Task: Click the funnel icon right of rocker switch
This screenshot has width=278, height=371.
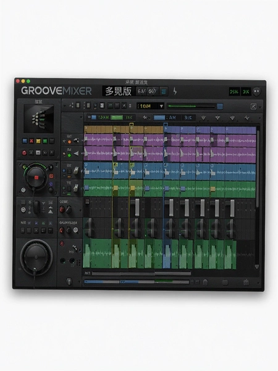Action: (x=43, y=203)
